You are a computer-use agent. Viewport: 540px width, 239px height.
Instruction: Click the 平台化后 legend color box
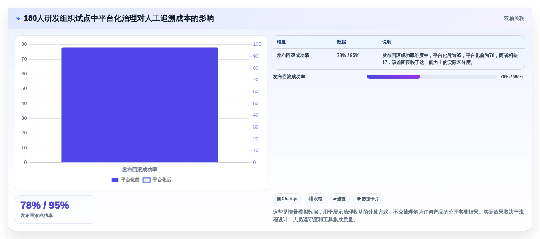[x=147, y=180]
